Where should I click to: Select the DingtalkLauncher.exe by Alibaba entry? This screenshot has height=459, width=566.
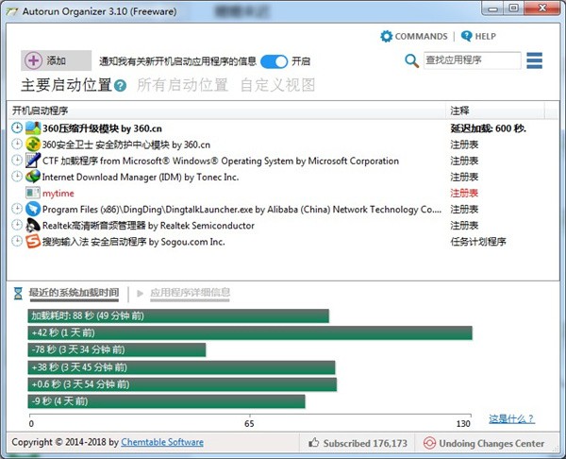241,210
